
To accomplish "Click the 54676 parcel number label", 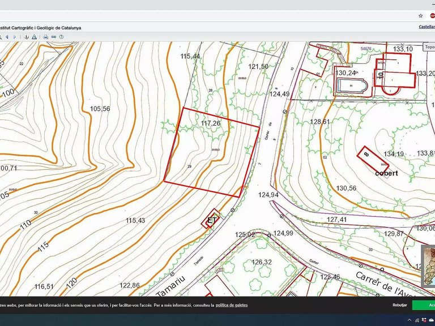I will (366, 49).
